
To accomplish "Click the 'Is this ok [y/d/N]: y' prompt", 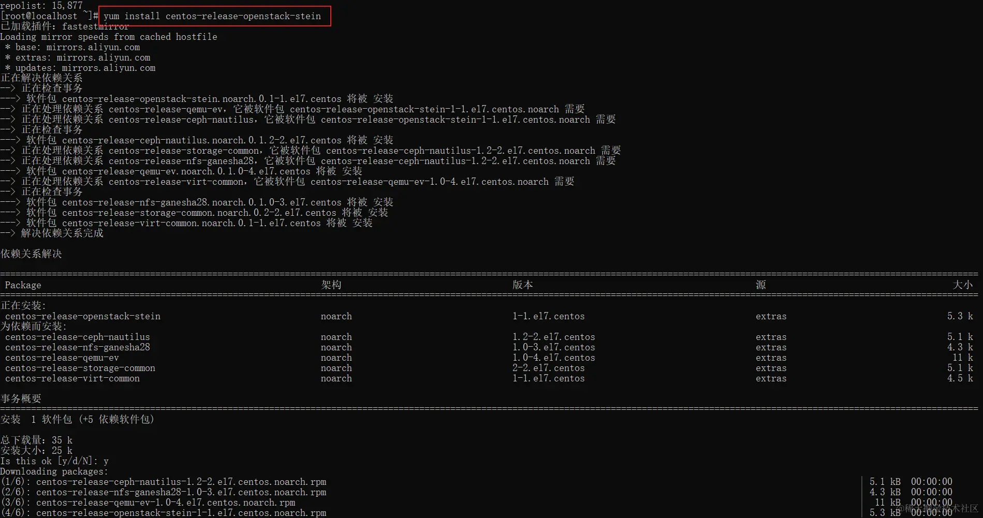I will point(54,461).
